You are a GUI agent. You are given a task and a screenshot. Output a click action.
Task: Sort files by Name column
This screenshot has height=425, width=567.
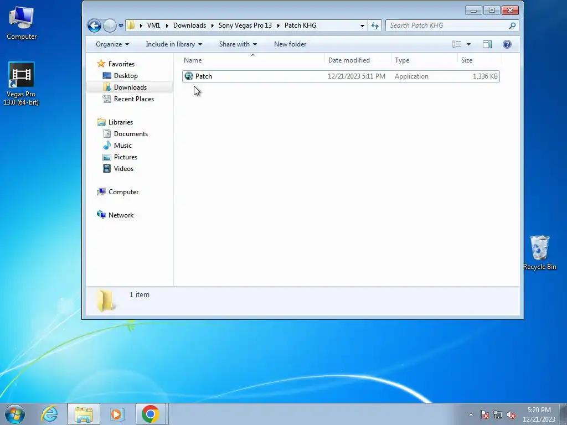(252, 60)
